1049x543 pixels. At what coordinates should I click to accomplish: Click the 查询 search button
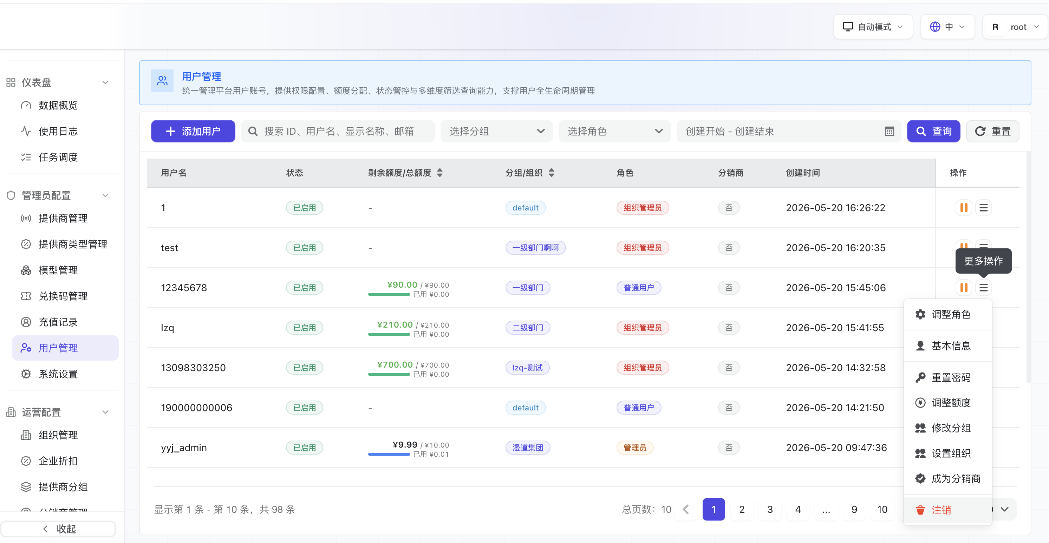click(x=933, y=132)
